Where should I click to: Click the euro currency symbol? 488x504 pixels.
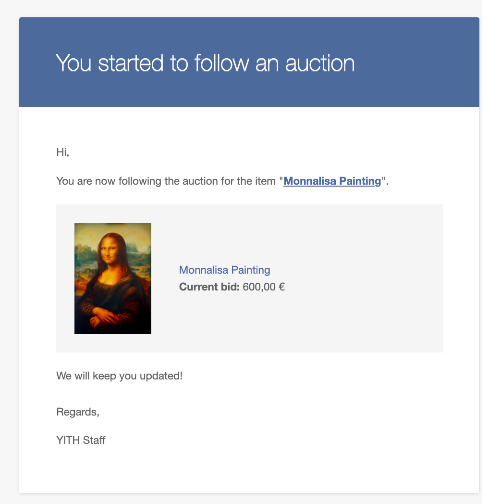pyautogui.click(x=281, y=287)
